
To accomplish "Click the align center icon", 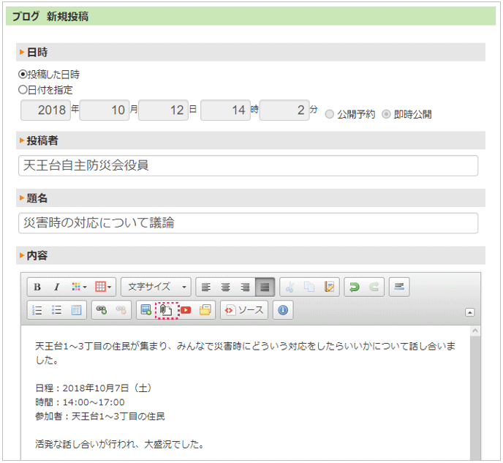I will point(225,287).
